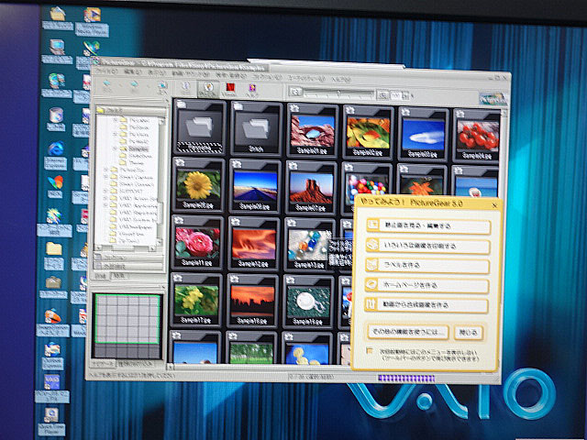587x440 pixels.
Task: Select the highlighted Samples folder in the tree
Action: point(138,148)
